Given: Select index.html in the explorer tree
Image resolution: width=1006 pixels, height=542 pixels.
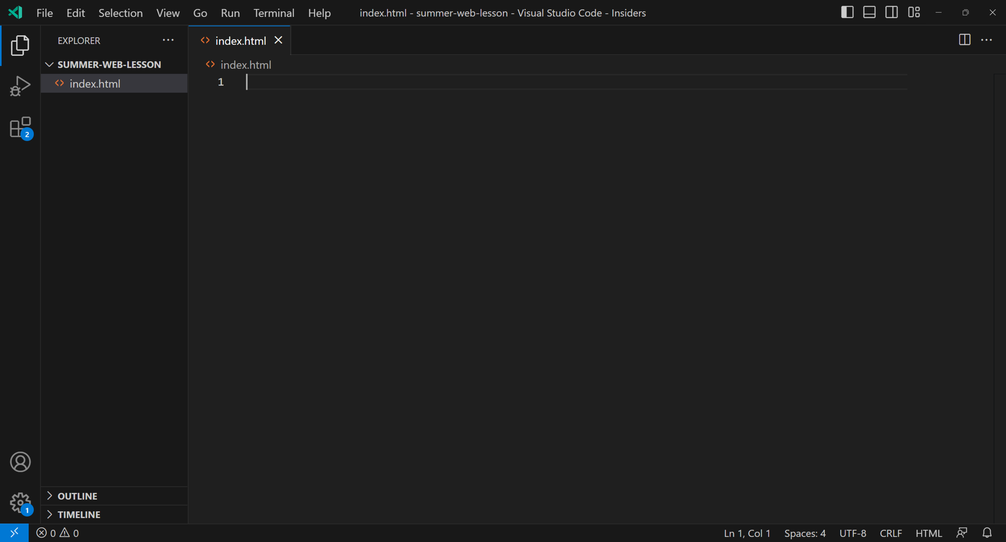Looking at the screenshot, I should (95, 84).
